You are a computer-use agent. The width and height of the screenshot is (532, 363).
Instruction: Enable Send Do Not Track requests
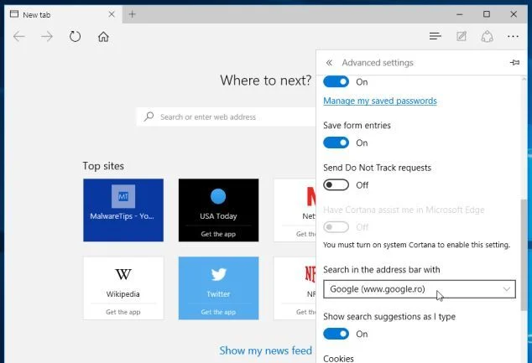click(336, 185)
